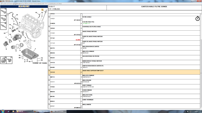The height and width of the screenshot is (113, 202).
Task: Click callout 11 near the lower dipstick guide
Action: tap(34, 41)
